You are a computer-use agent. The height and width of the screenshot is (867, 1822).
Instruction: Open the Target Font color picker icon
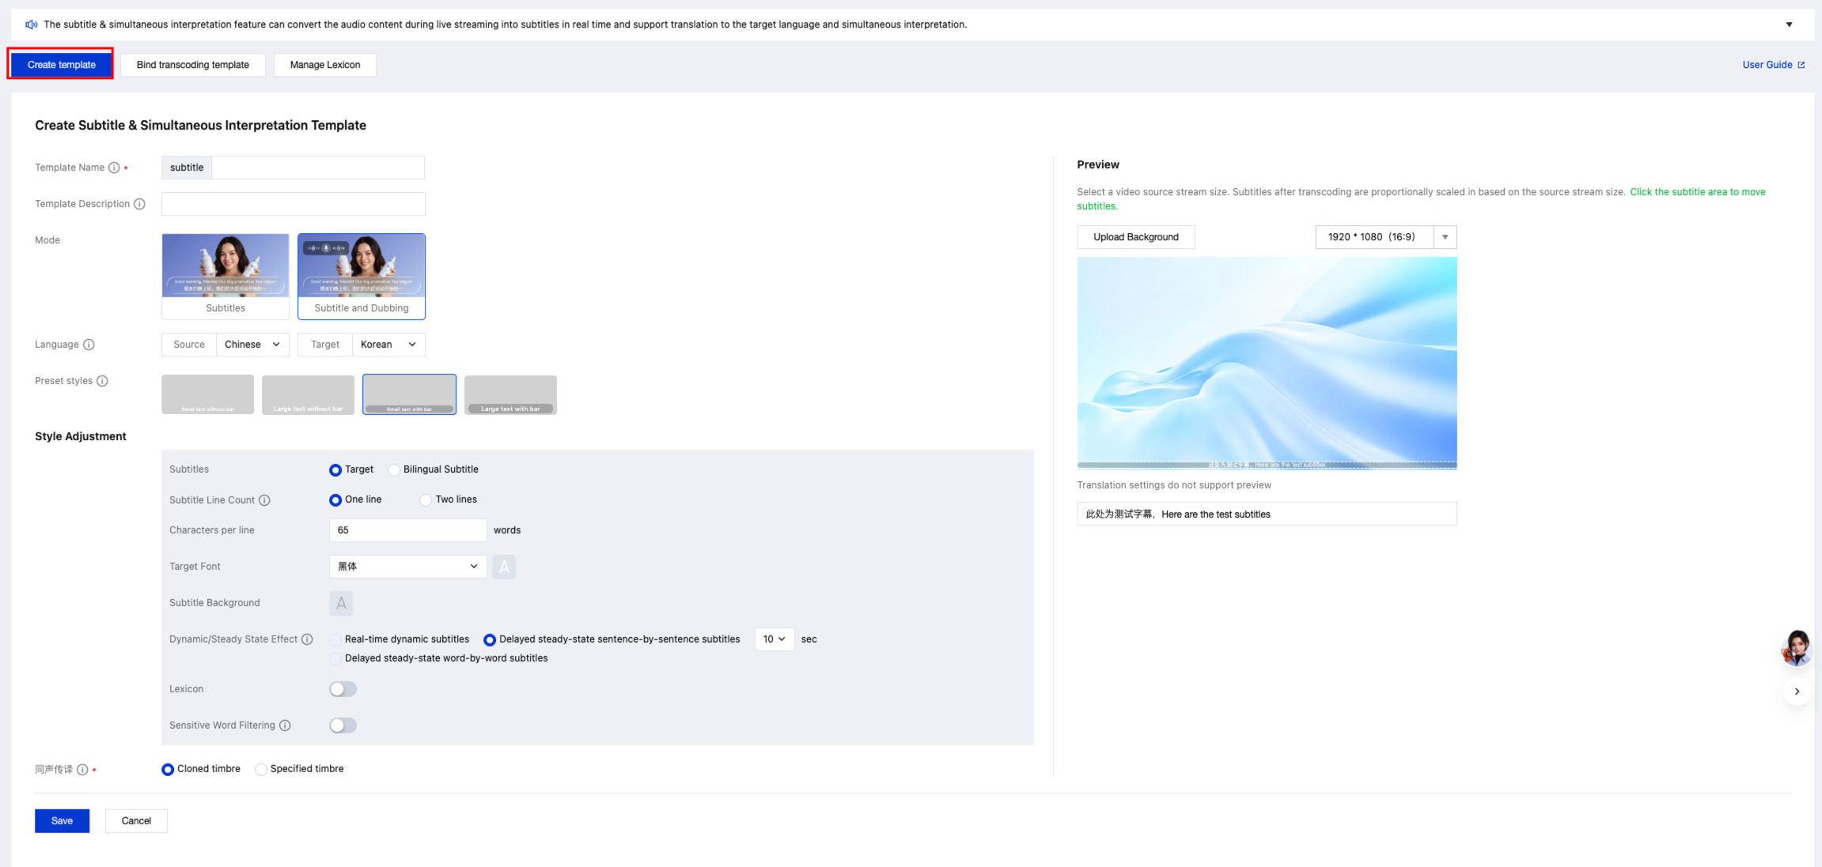[504, 567]
